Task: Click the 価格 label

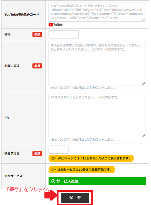Action: tap(8, 35)
